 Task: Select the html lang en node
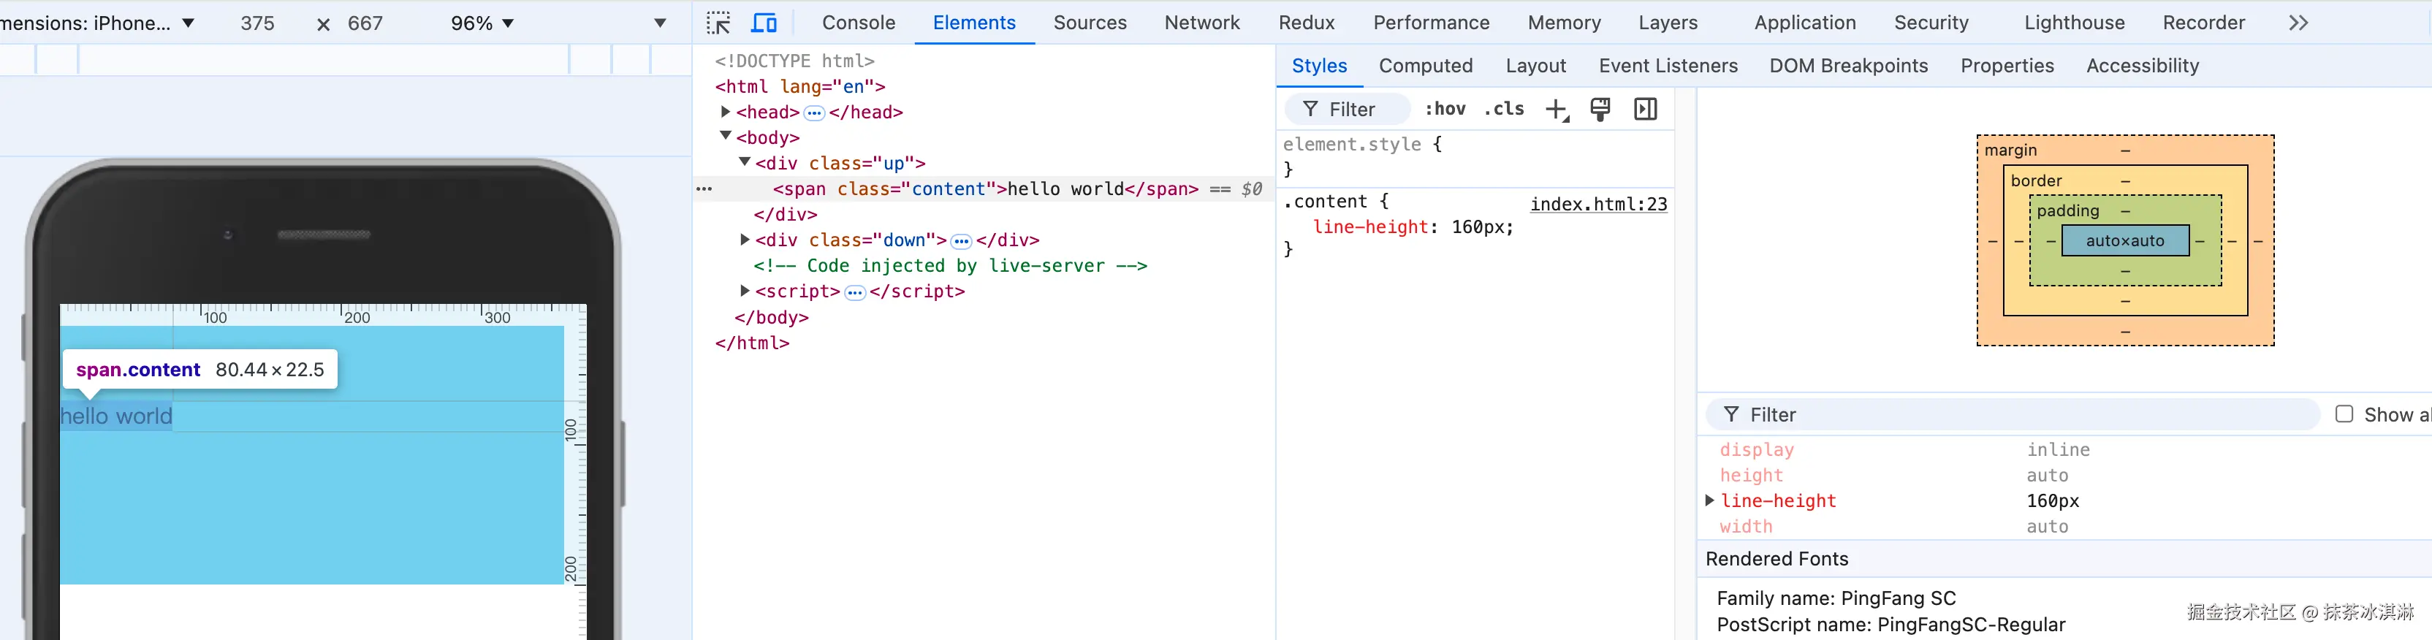(x=799, y=87)
